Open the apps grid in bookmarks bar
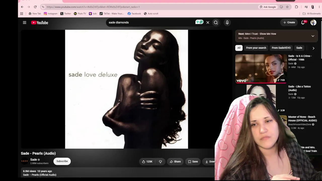The width and height of the screenshot is (322, 181). (22, 14)
